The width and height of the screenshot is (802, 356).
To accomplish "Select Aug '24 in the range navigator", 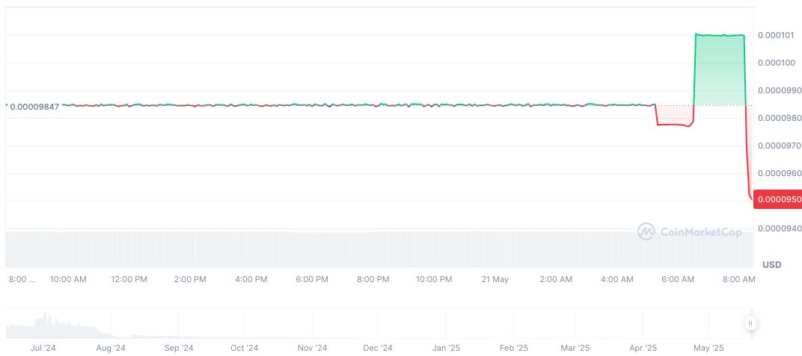I will pos(111,348).
